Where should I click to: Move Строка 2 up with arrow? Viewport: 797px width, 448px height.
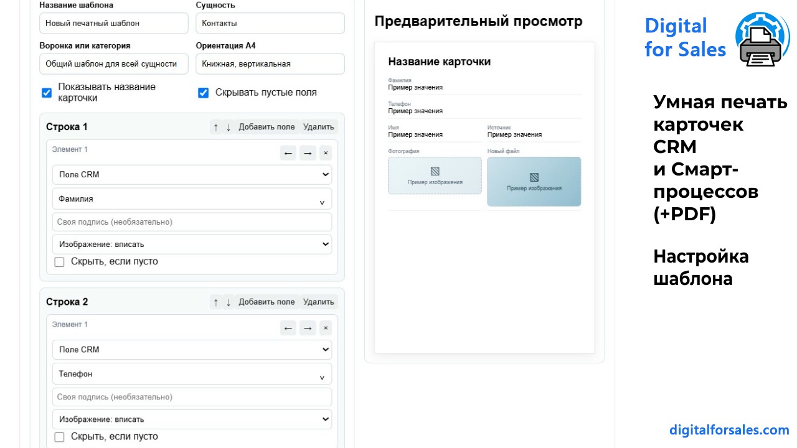pyautogui.click(x=216, y=302)
